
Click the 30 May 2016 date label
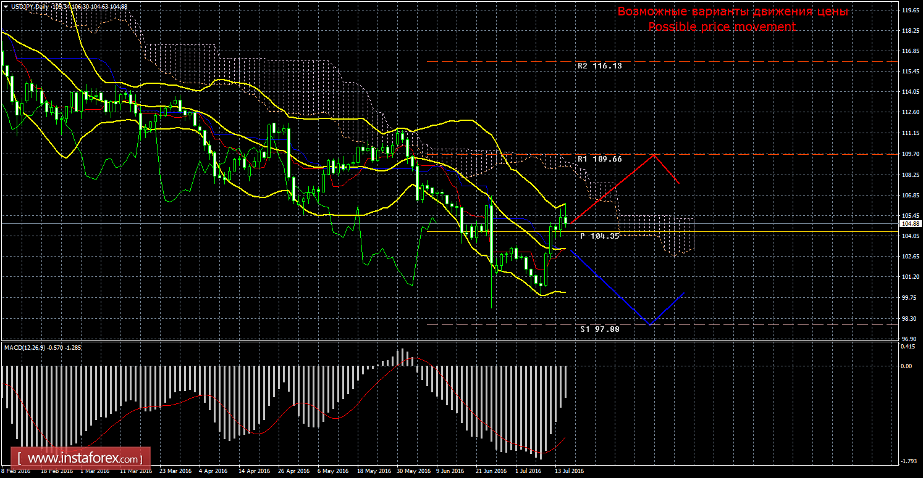point(413,471)
